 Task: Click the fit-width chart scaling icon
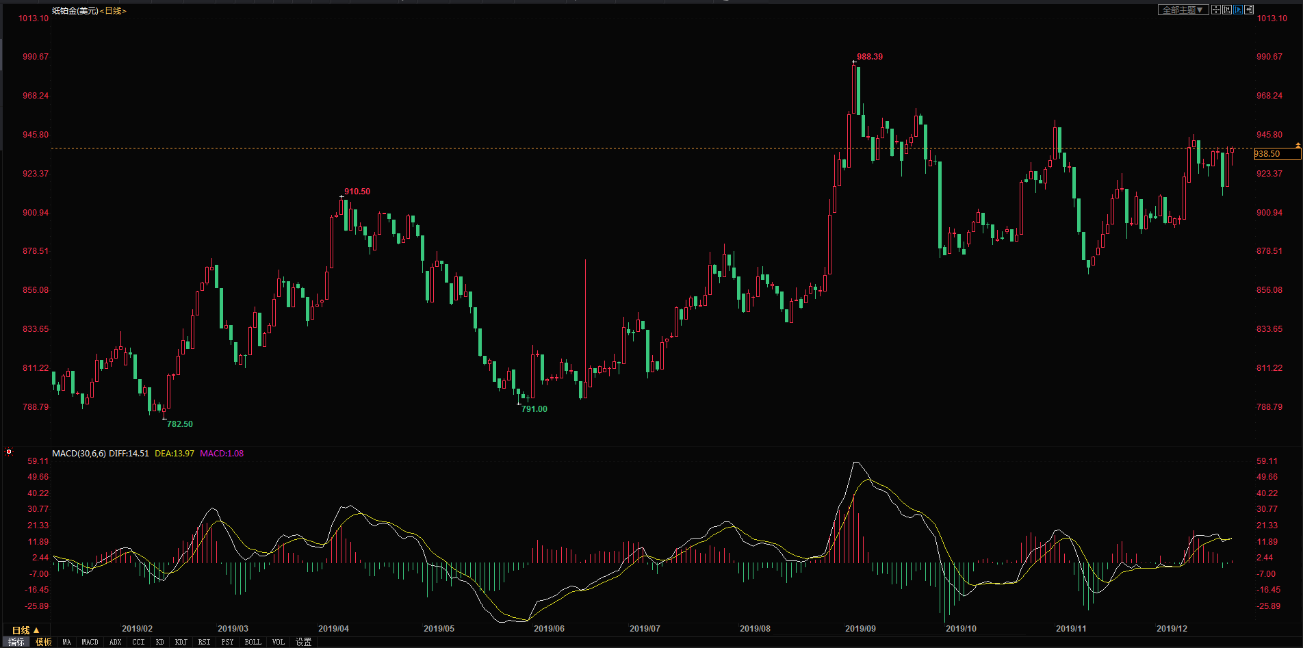tap(1227, 10)
